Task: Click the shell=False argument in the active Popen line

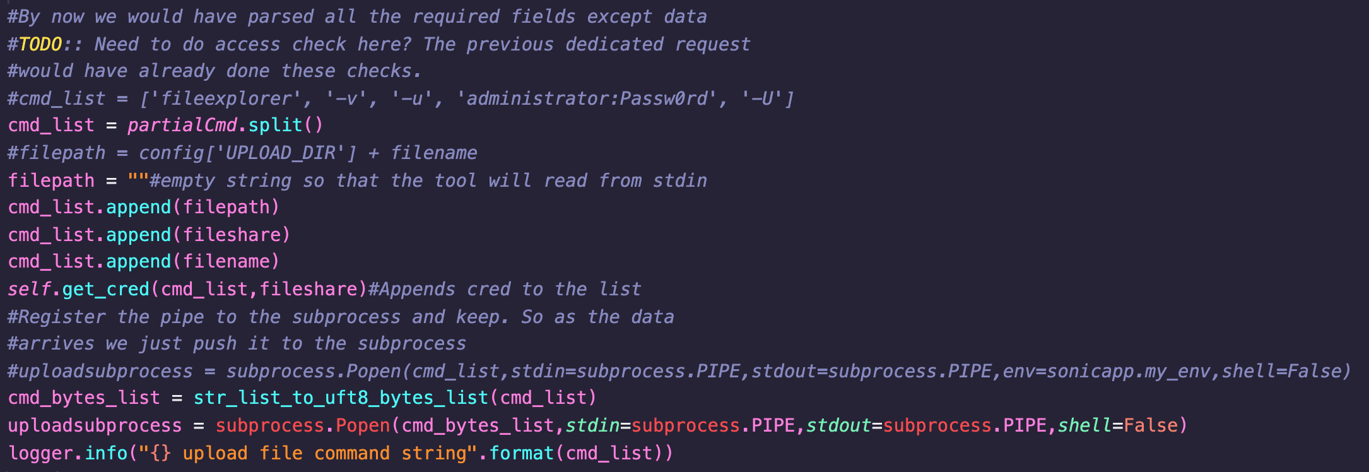Action: [x=1117, y=425]
